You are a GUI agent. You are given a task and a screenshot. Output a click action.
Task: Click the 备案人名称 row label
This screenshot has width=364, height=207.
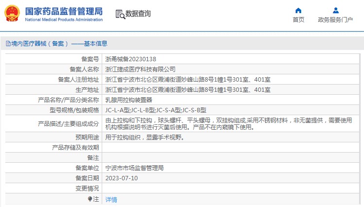pos(84,69)
